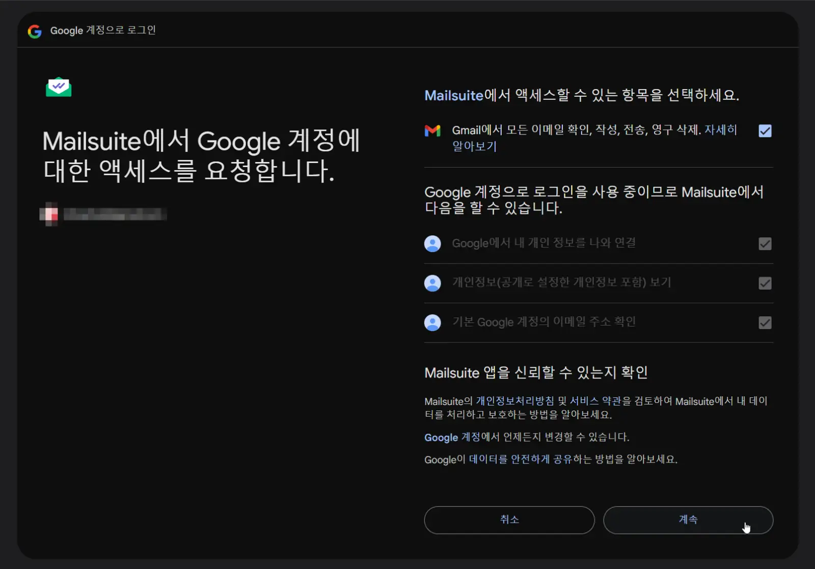This screenshot has width=815, height=569.
Task: Click checkbox for 'Google에서 내 개인 정보를 나와 연결'
Action: [765, 244]
